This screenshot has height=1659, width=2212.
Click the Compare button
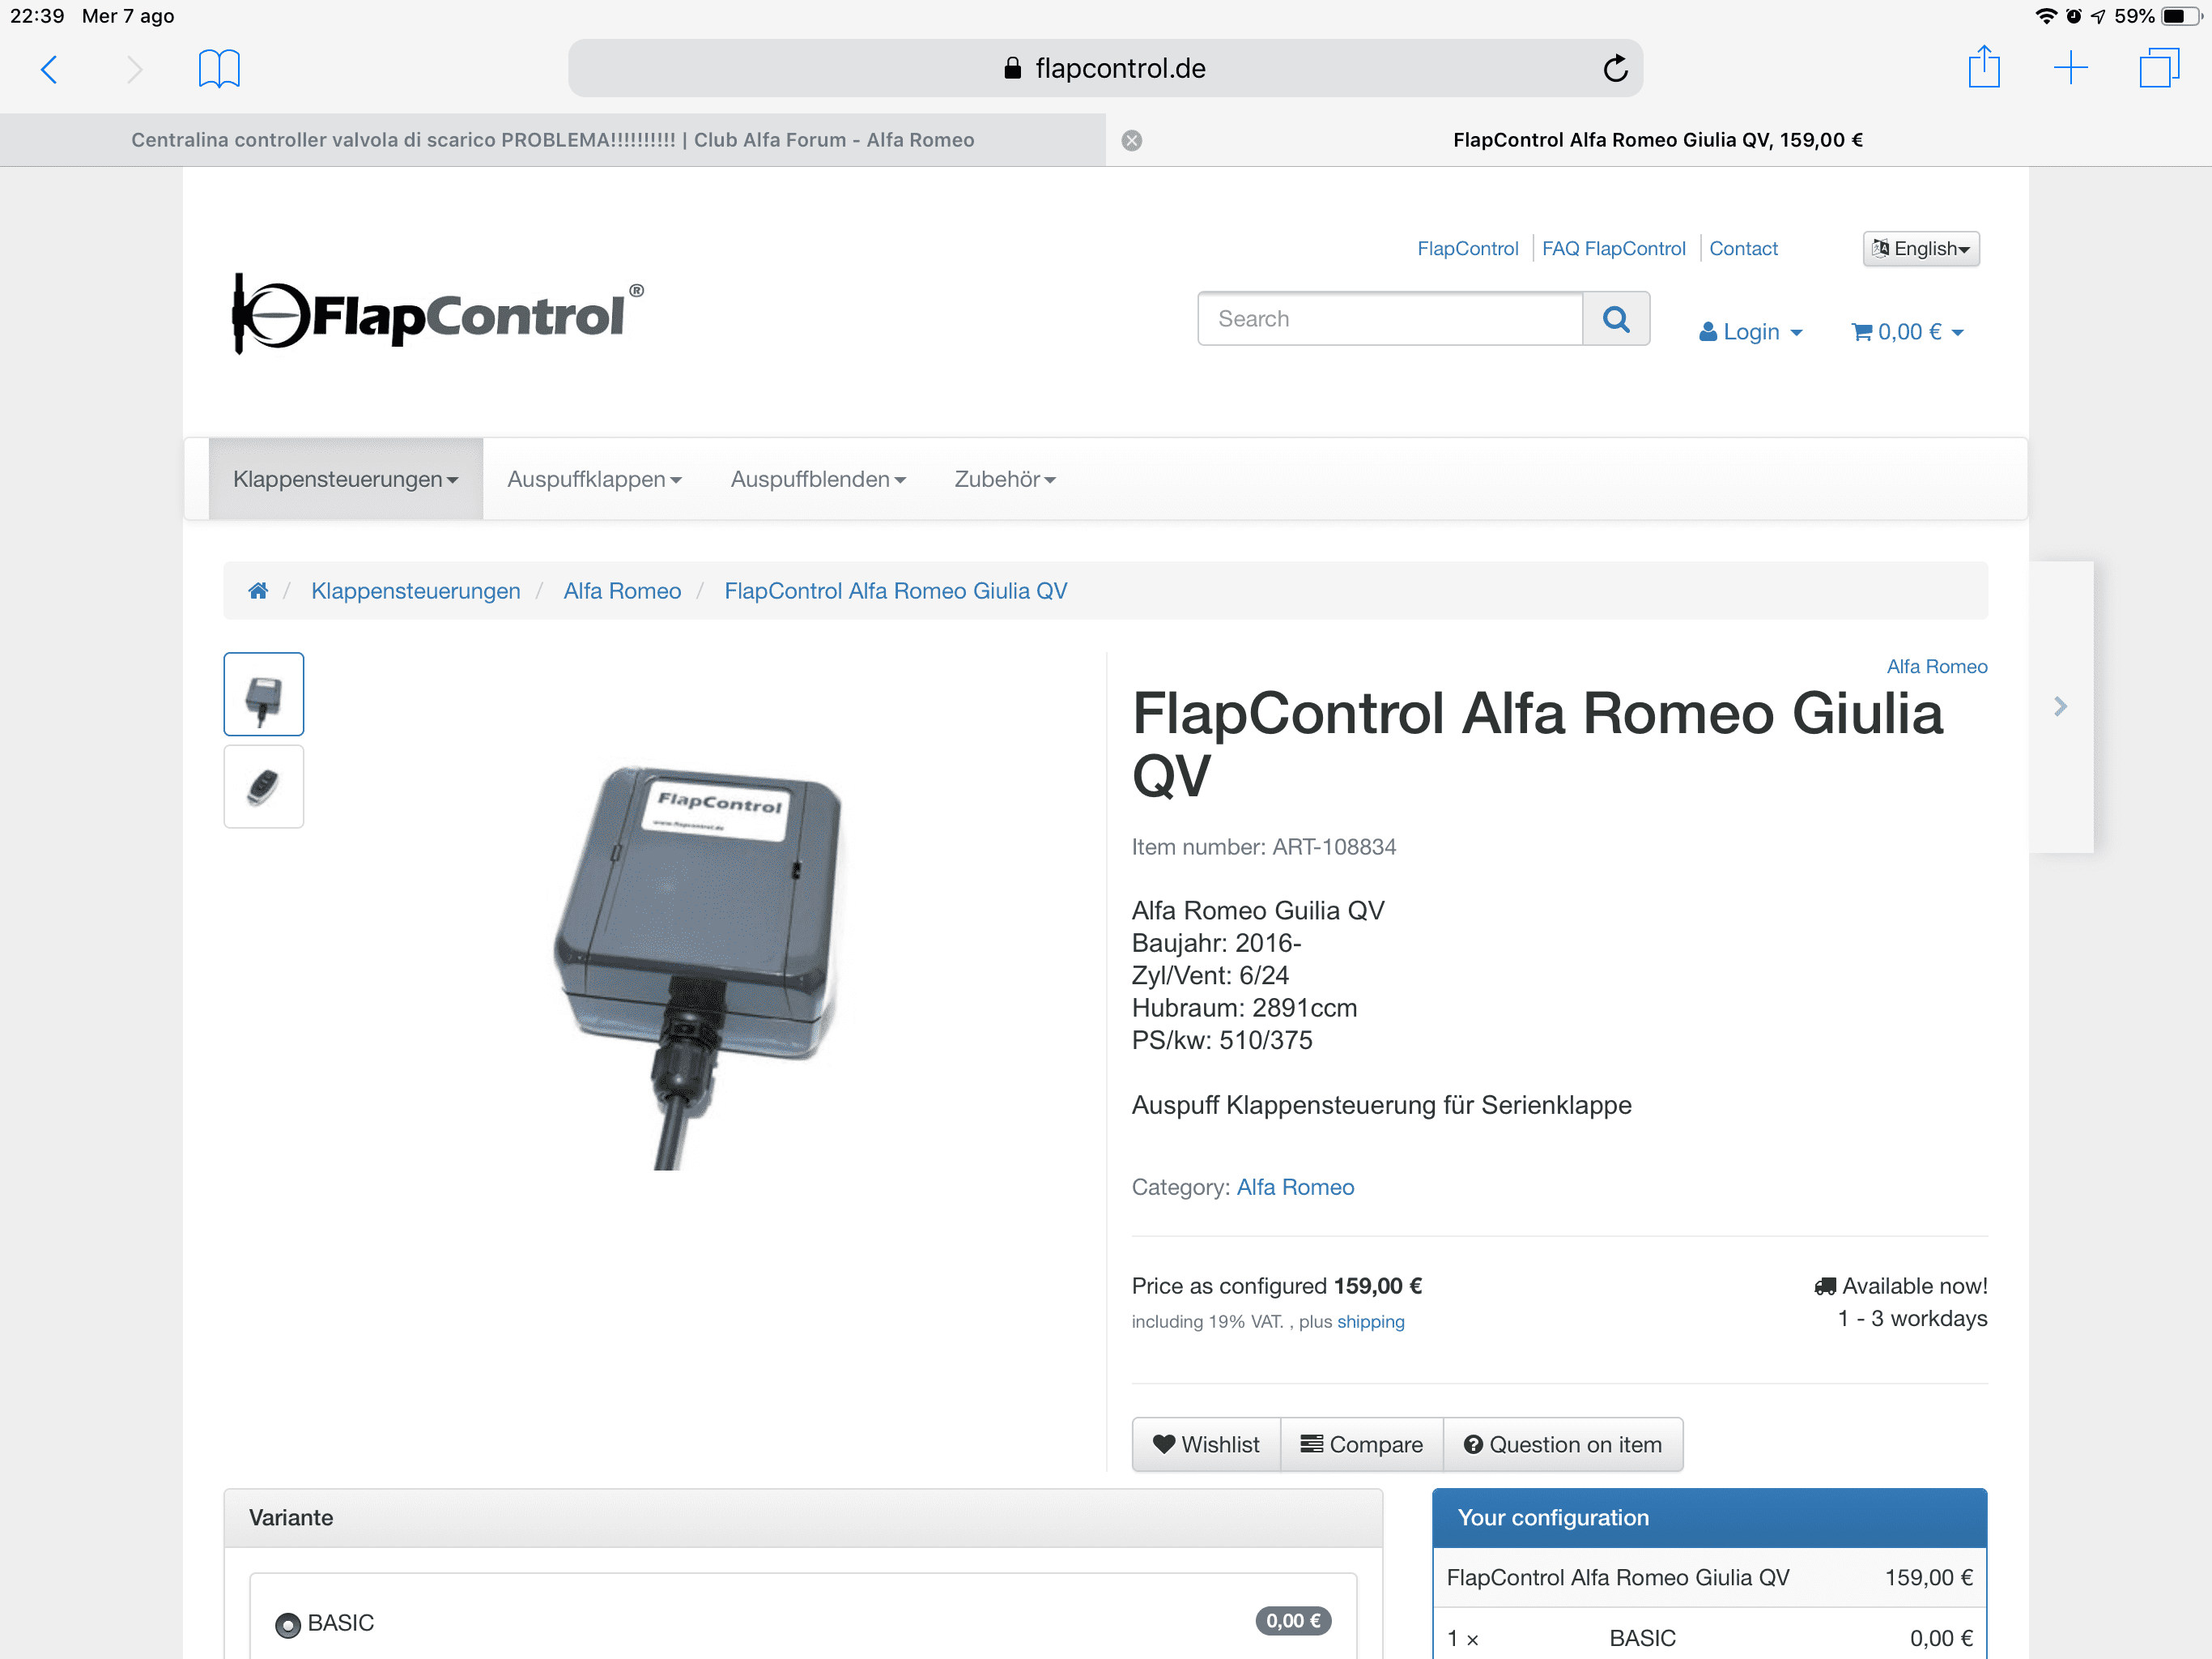(x=1362, y=1444)
